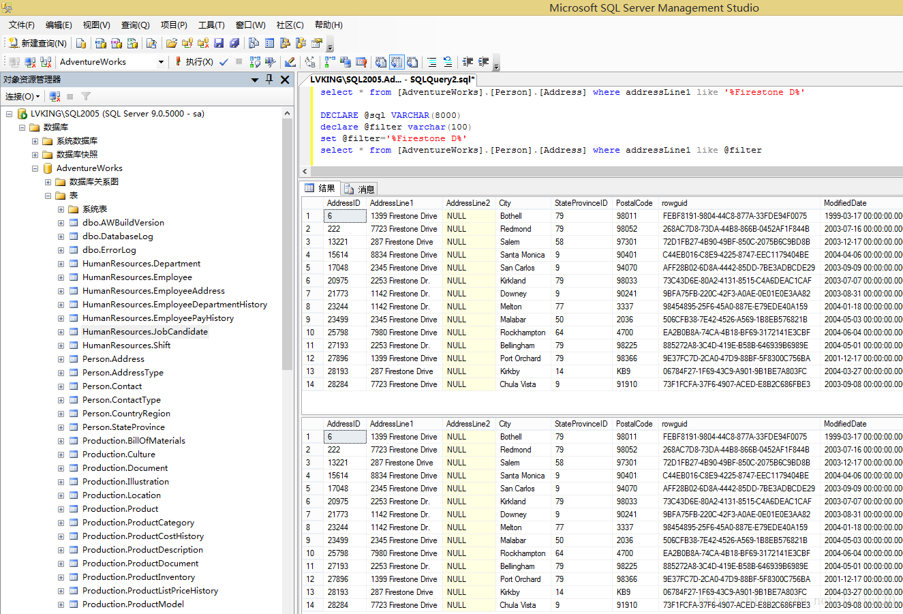Click the Bothell cell in first result grid
The height and width of the screenshot is (614, 903).
(x=523, y=216)
